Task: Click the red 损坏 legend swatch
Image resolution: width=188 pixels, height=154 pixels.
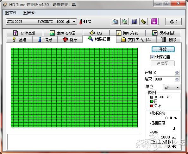Action: tap(152, 106)
